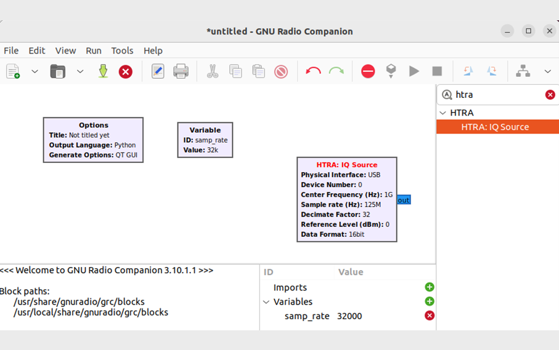559x350 pixels.
Task: Open the block hierarchy icon in the toolbar
Action: point(523,71)
